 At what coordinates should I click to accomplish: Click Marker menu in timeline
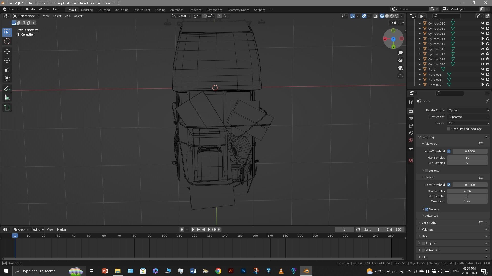pos(61,229)
